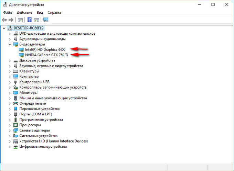
Task: Select the Переносные устройства category label
Action: (x=39, y=109)
